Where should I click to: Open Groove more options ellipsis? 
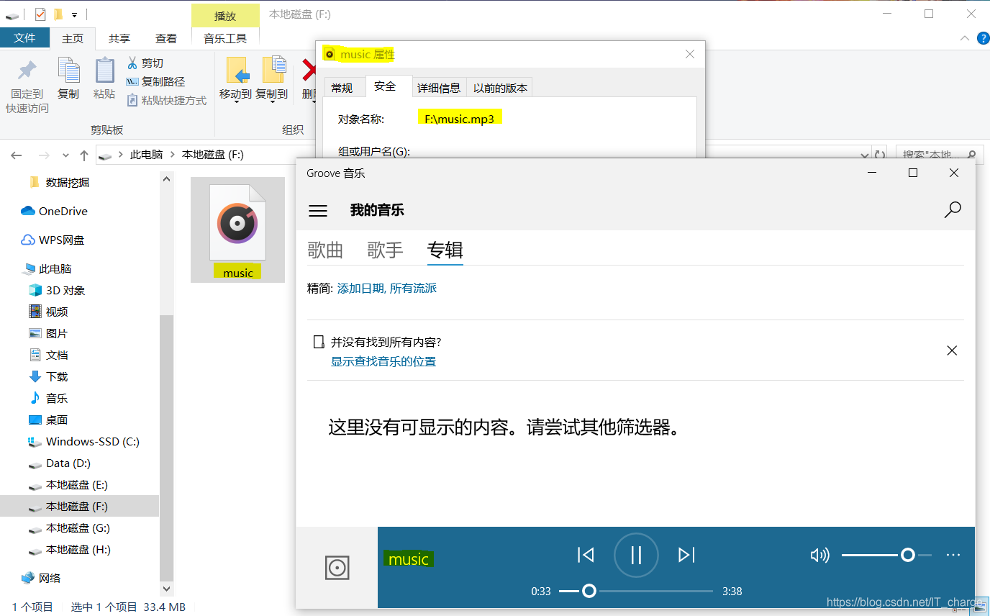coord(953,555)
